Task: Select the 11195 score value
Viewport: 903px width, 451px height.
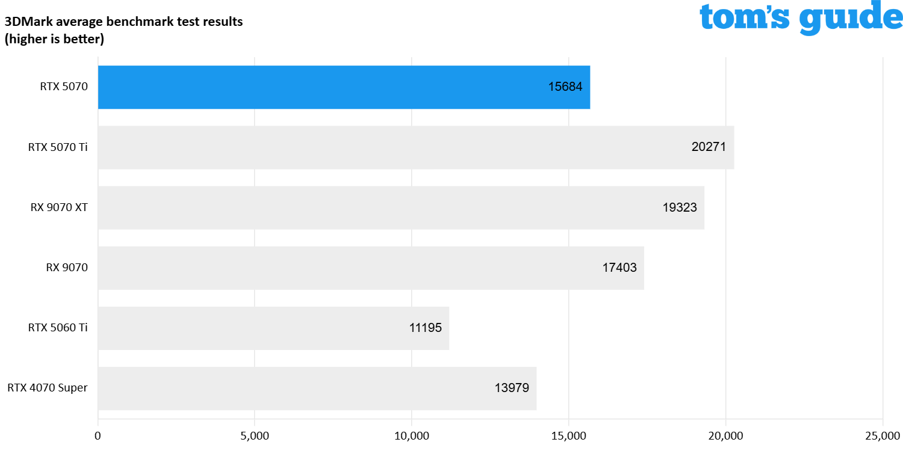Action: (x=424, y=328)
